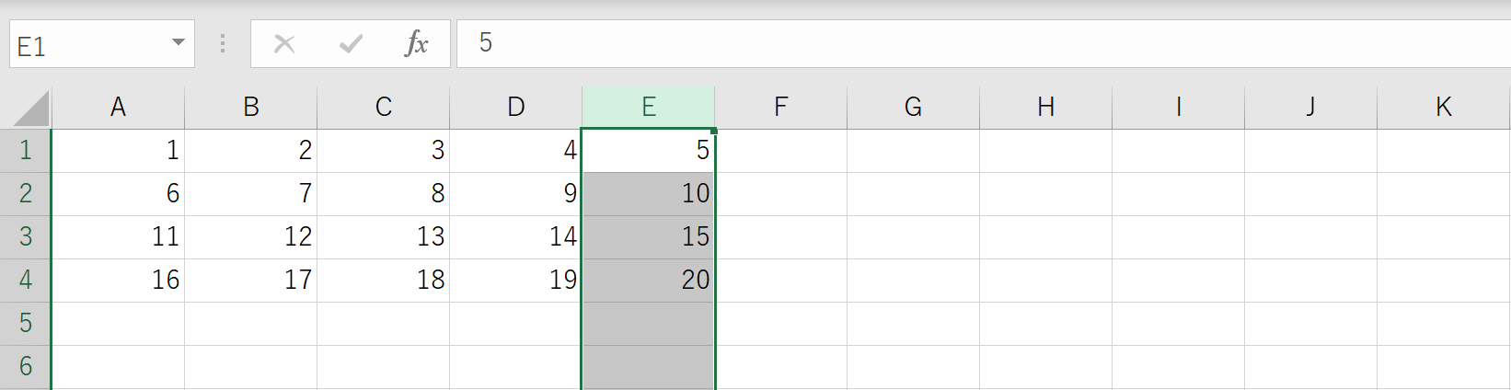The width and height of the screenshot is (1511, 390).
Task: Select column H header
Action: tap(1046, 108)
